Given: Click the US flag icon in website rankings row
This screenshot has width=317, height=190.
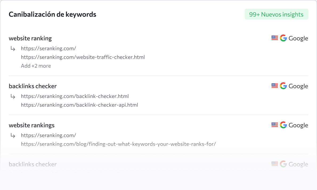Looking at the screenshot, I should [275, 125].
